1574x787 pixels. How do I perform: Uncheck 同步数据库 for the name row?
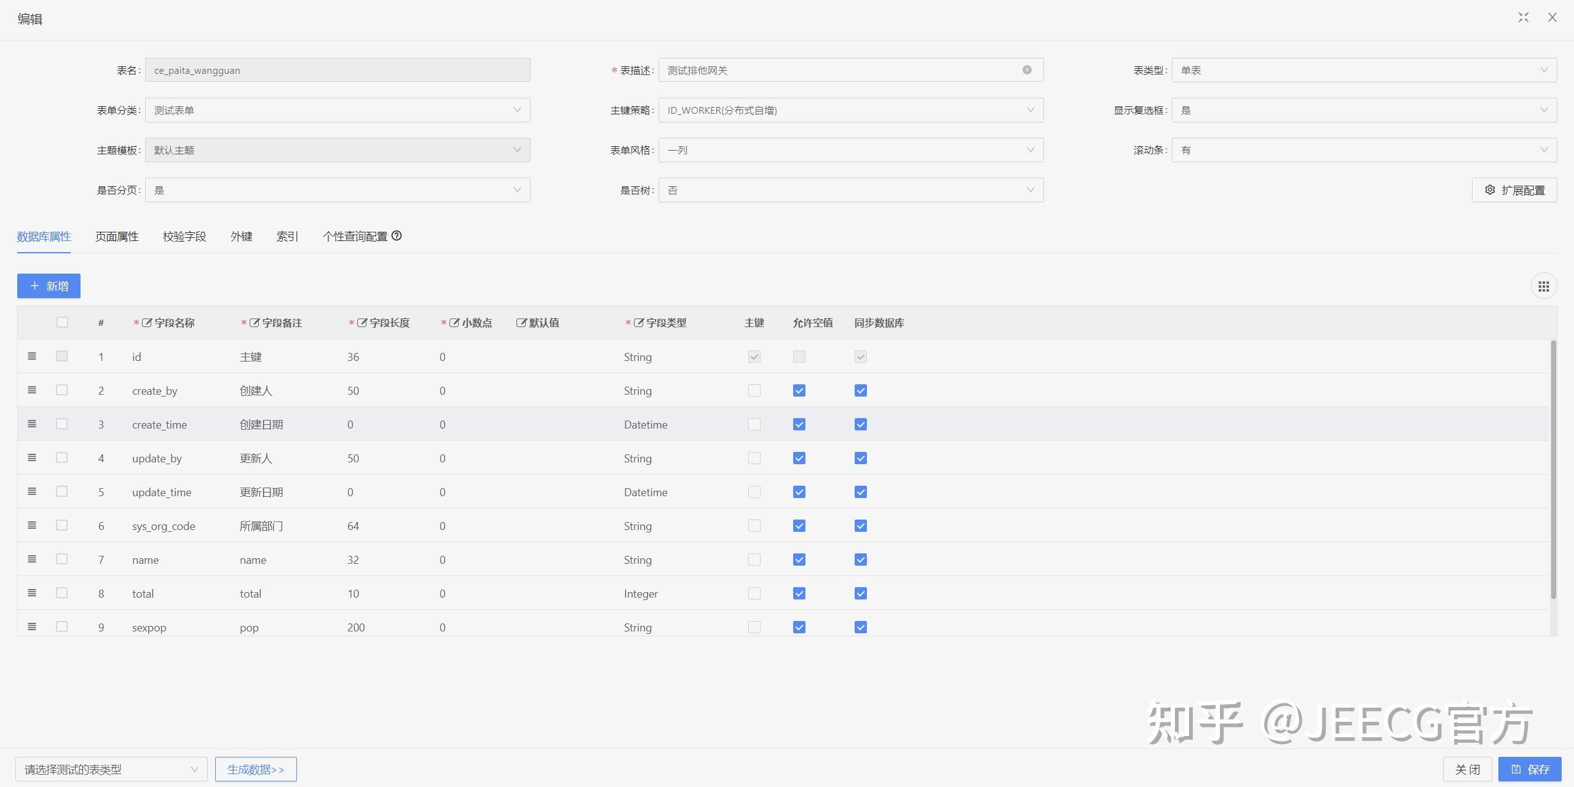click(860, 560)
